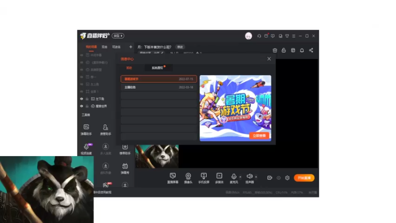Open the 榜单助手 tool

click(125, 150)
